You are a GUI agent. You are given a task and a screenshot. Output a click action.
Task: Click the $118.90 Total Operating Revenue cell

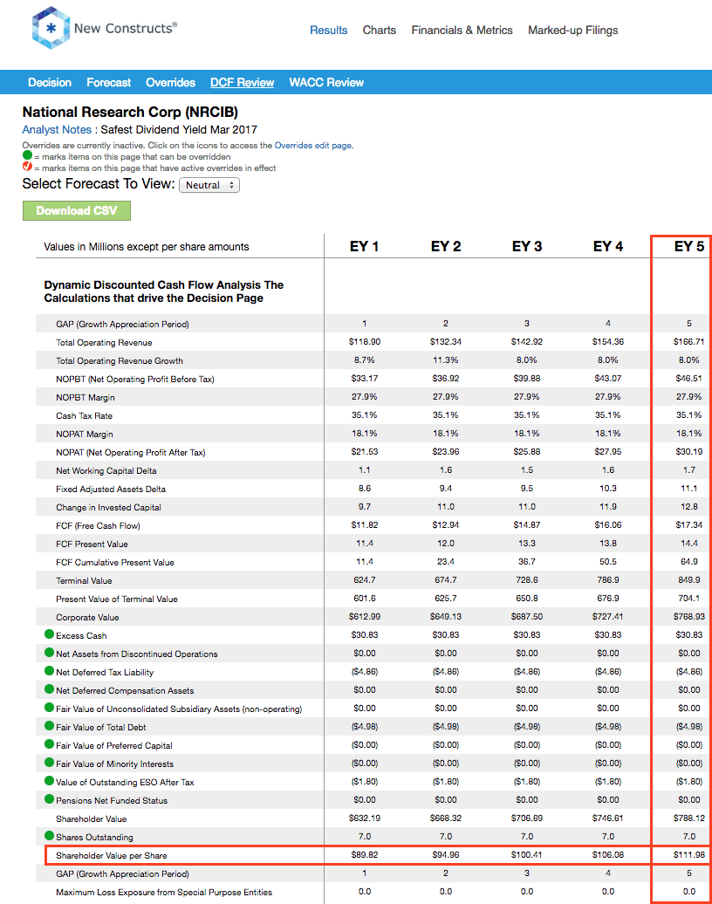[x=365, y=341]
